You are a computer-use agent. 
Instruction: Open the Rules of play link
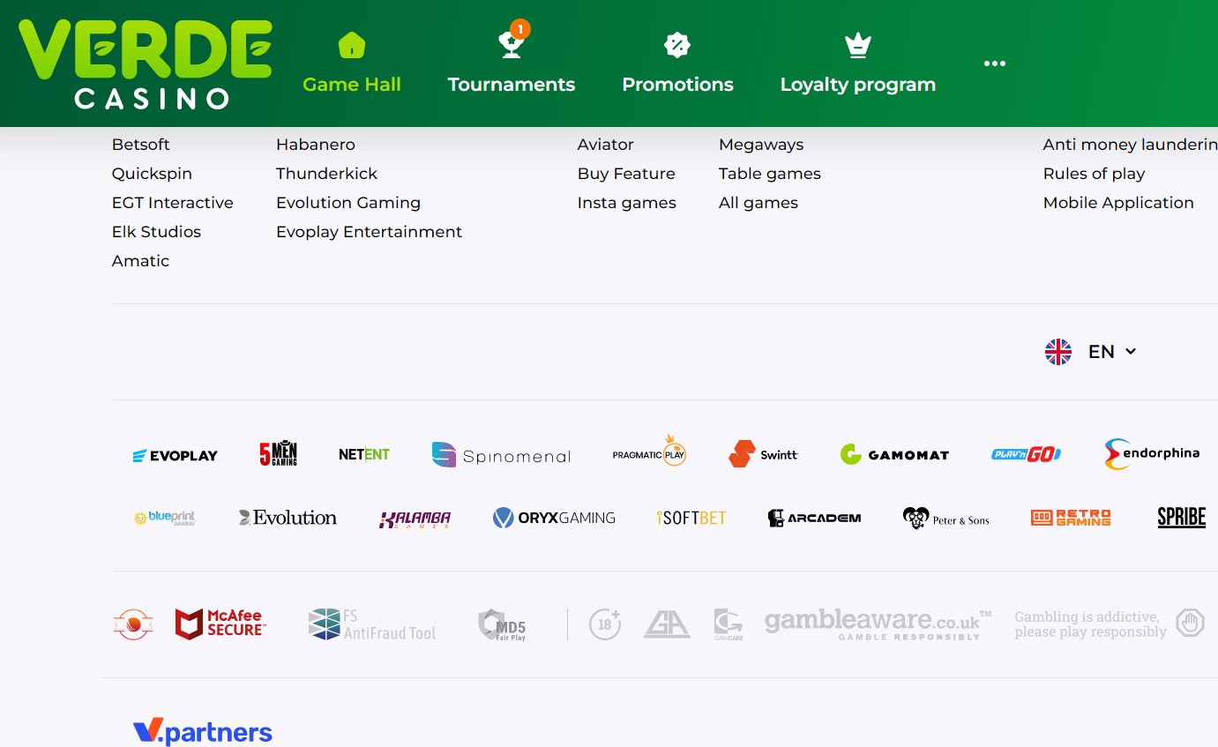click(x=1093, y=174)
